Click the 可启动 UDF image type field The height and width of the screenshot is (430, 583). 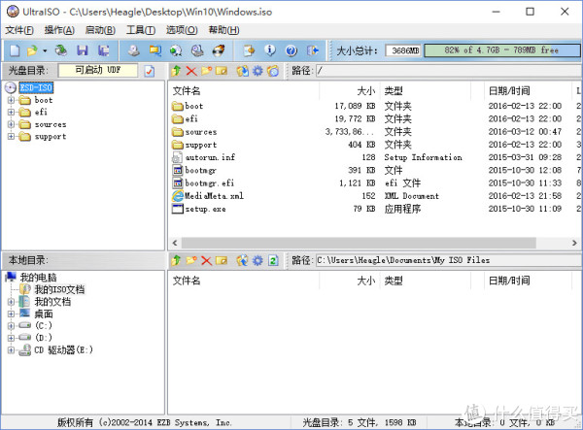point(98,70)
